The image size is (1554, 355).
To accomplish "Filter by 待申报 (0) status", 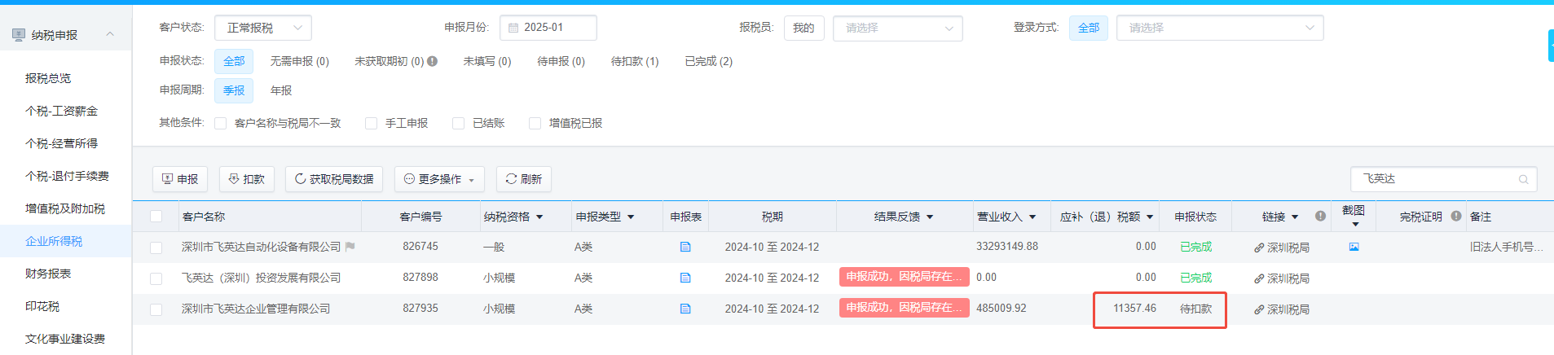I will [x=561, y=61].
